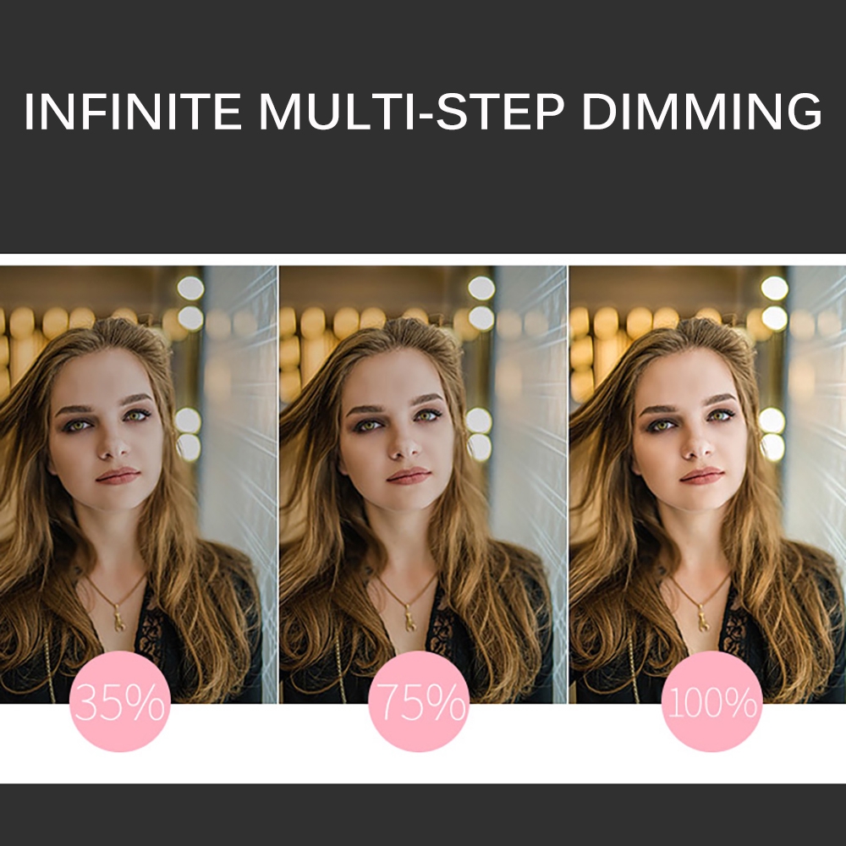Image resolution: width=846 pixels, height=846 pixels.
Task: Open the portrait above the 75% badge
Action: pyautogui.click(x=423, y=484)
